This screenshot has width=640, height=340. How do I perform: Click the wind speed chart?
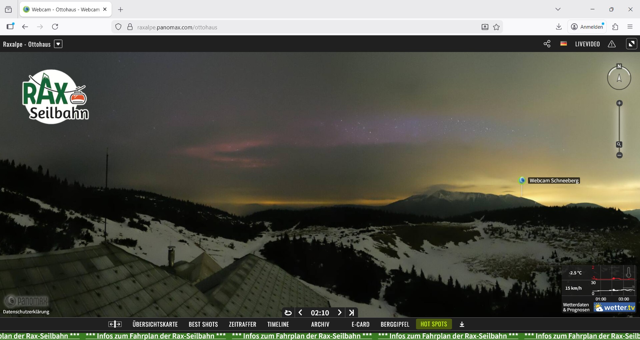(614, 288)
